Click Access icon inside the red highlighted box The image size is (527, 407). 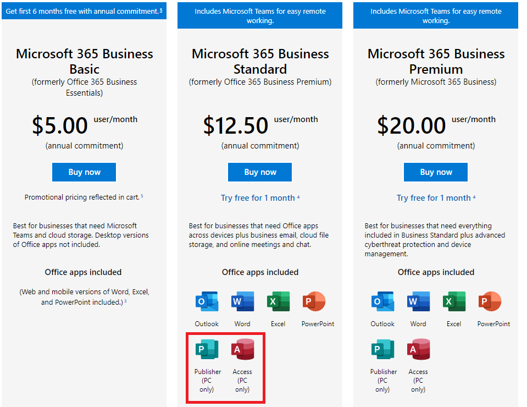tap(243, 349)
